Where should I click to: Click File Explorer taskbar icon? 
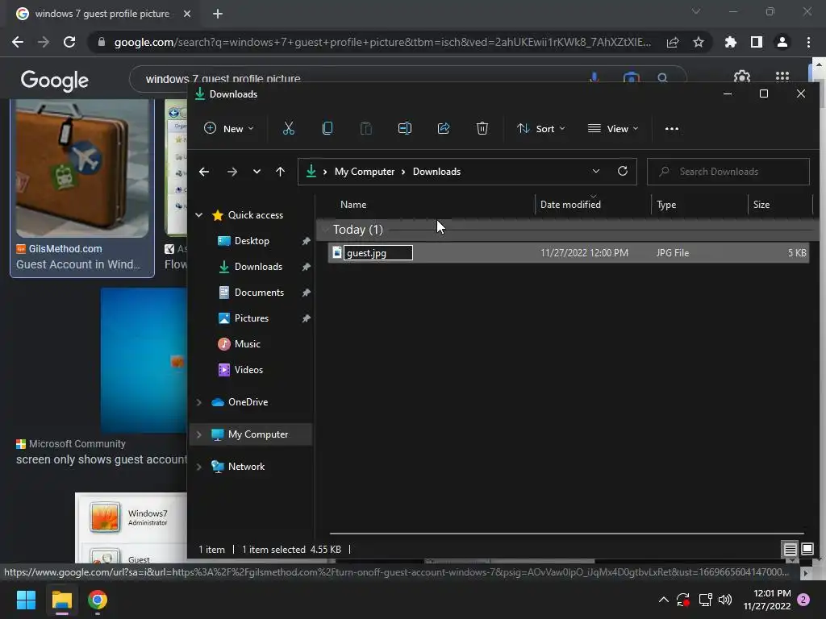[x=61, y=600]
